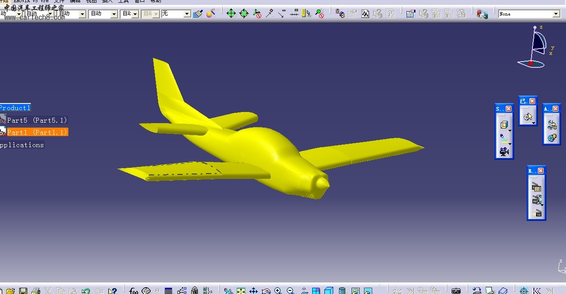Click the Painter brush icon in top toolbar
The width and height of the screenshot is (566, 294).
click(198, 14)
